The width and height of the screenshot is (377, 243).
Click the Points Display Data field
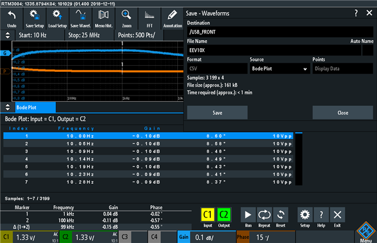[343, 68]
